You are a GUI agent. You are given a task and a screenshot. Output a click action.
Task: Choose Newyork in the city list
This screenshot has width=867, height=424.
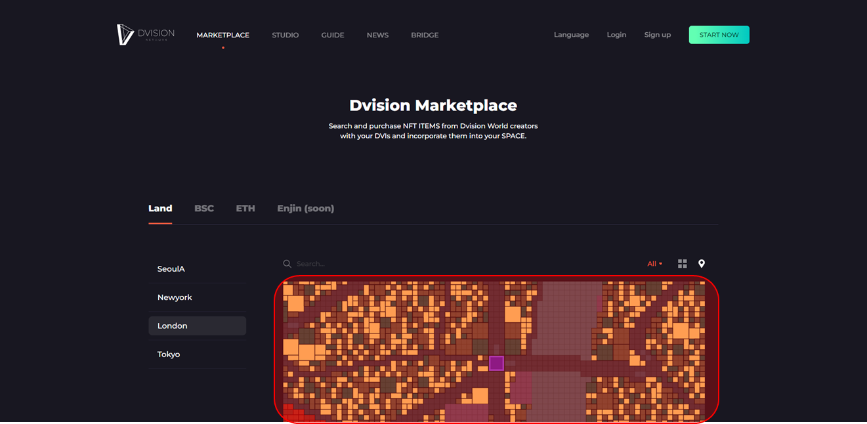pyautogui.click(x=197, y=297)
